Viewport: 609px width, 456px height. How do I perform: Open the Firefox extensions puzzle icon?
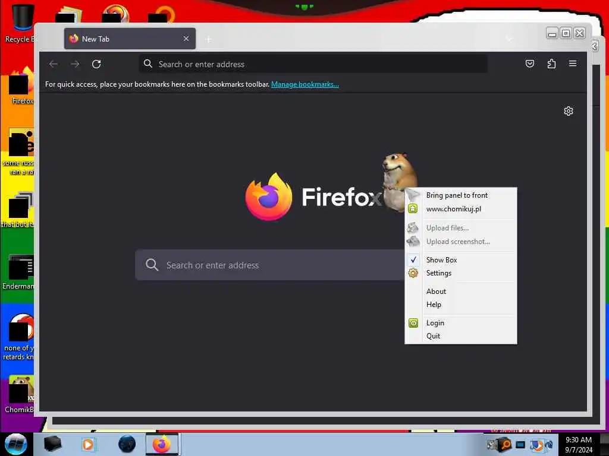pos(551,64)
